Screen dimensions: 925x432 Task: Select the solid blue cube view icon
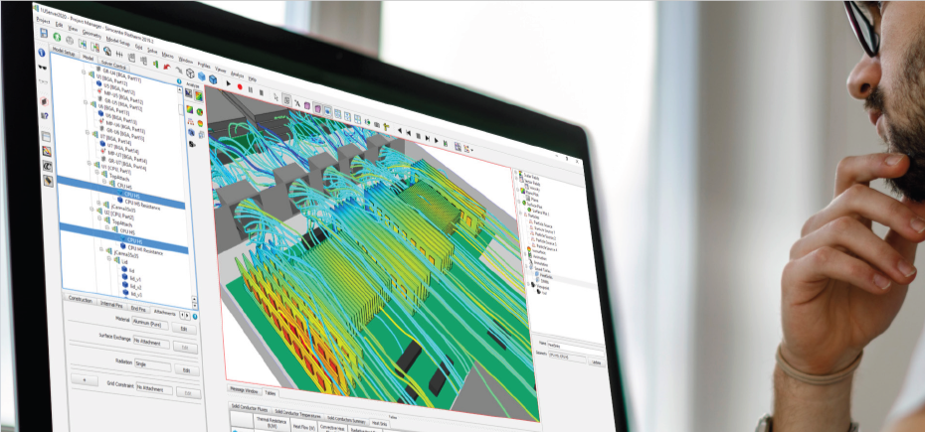pyautogui.click(x=202, y=76)
